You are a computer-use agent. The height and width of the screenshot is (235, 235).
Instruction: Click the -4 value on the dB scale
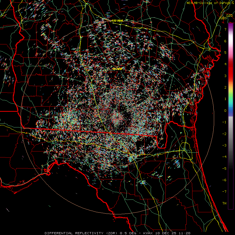(x=224, y=157)
